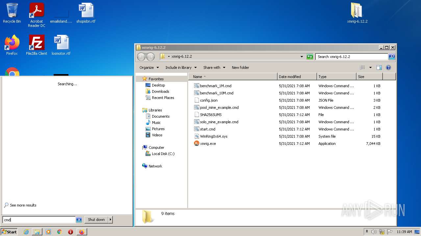Open FileZilla Client desktop shortcut
This screenshot has width=421, height=236.
37,45
